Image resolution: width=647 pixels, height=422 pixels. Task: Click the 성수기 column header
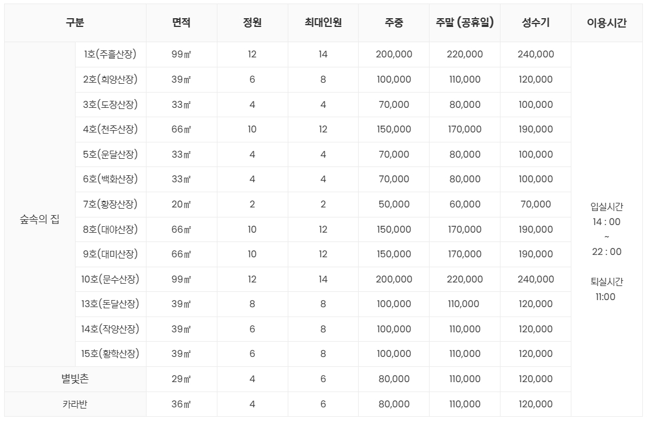click(x=536, y=23)
